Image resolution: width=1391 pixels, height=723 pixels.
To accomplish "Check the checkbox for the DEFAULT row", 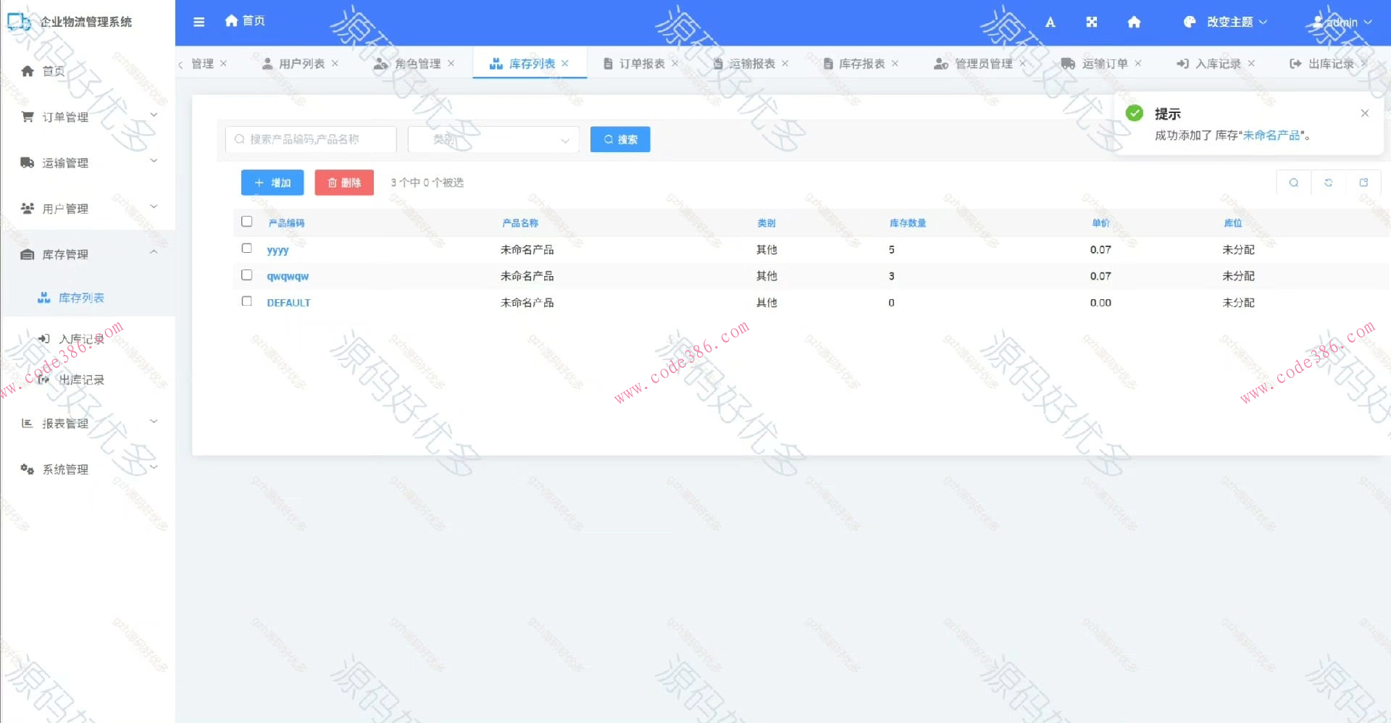I will coord(246,301).
